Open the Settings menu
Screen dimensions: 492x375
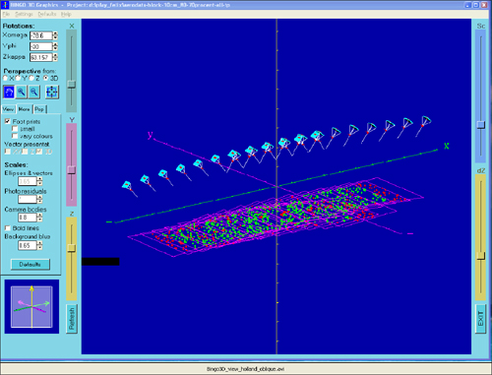(24, 14)
